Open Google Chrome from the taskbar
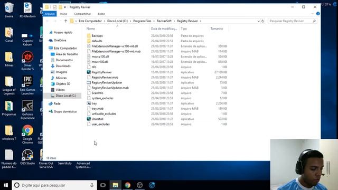The height and width of the screenshot is (190, 338). click(127, 185)
